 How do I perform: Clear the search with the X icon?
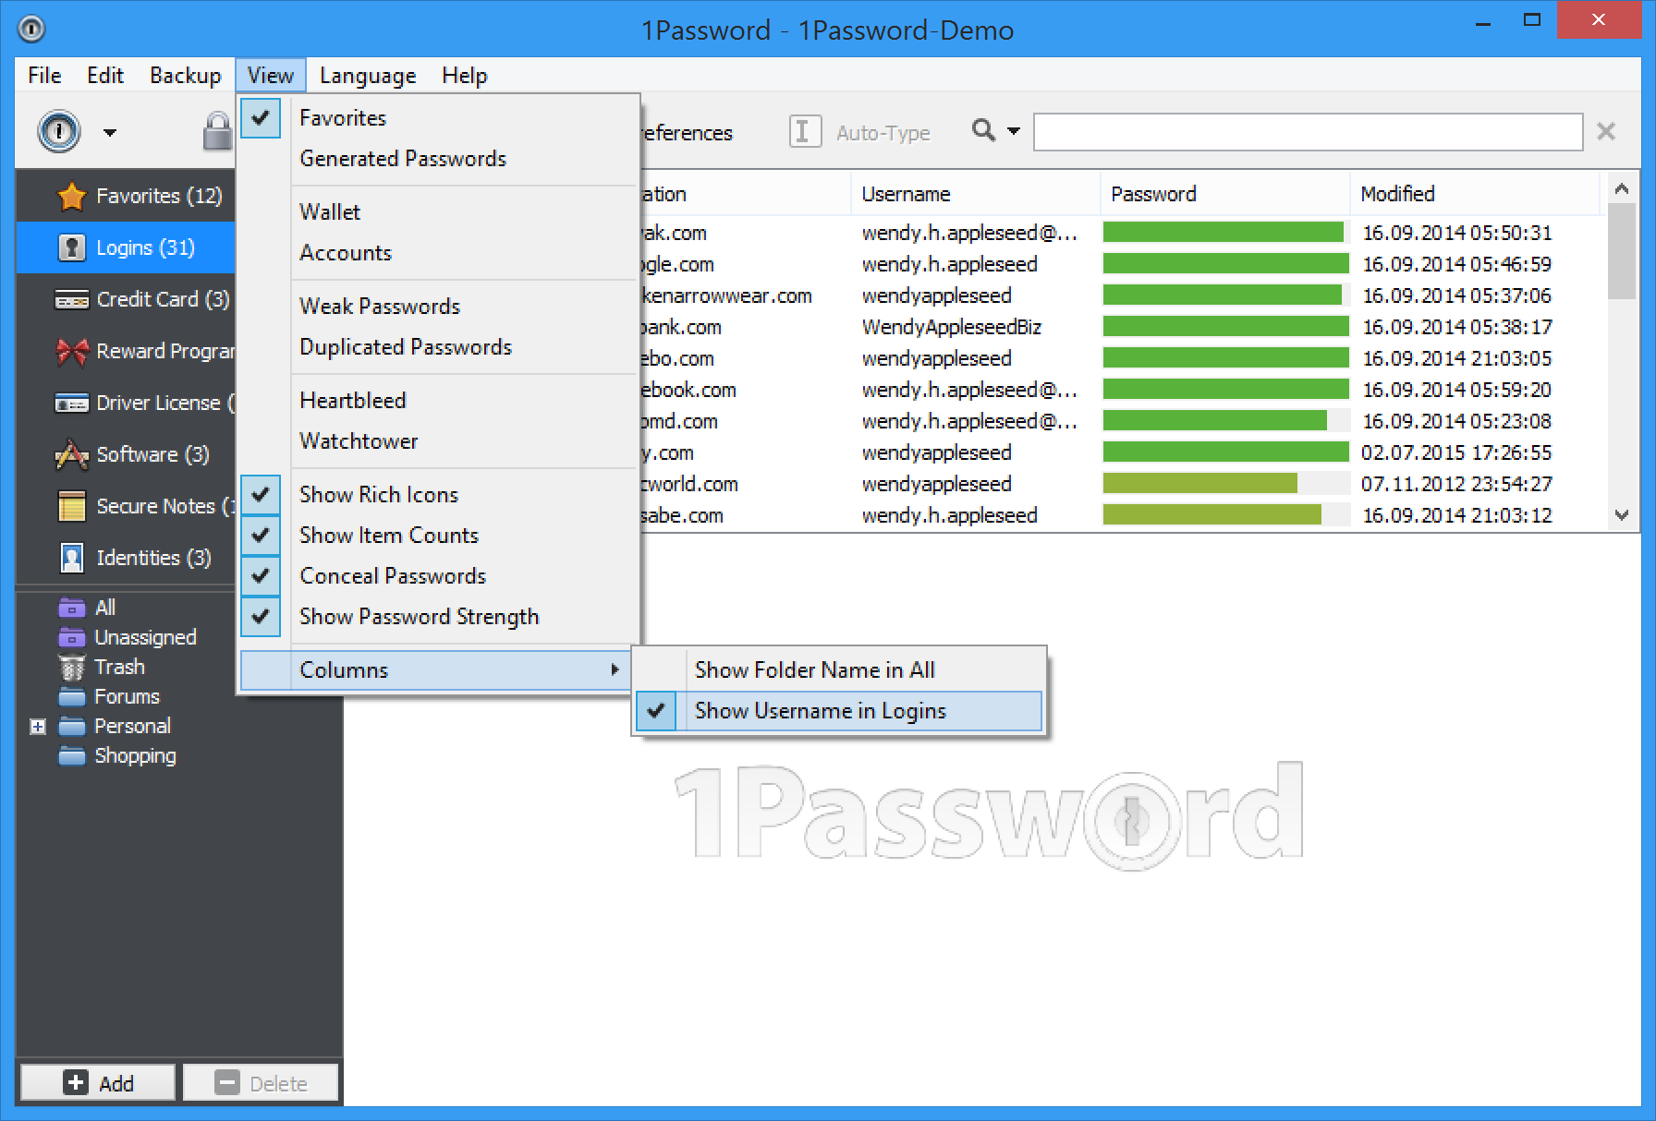pos(1606,132)
